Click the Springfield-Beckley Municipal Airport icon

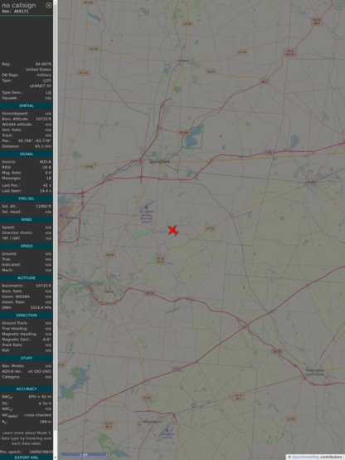(x=146, y=208)
